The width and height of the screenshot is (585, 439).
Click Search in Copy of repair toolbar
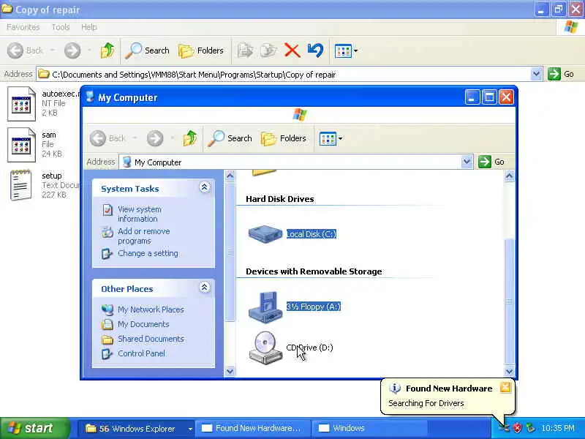148,50
